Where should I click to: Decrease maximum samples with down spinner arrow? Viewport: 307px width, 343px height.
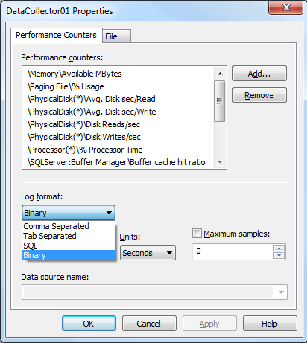click(279, 255)
